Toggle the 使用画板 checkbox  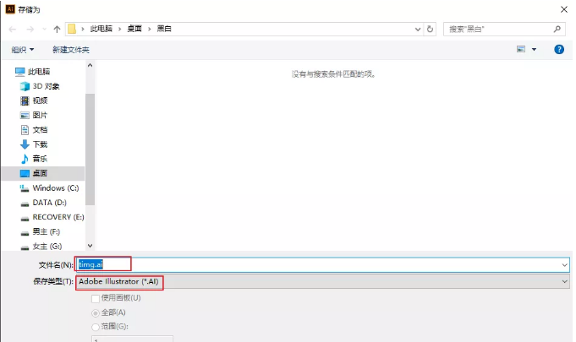pos(96,298)
